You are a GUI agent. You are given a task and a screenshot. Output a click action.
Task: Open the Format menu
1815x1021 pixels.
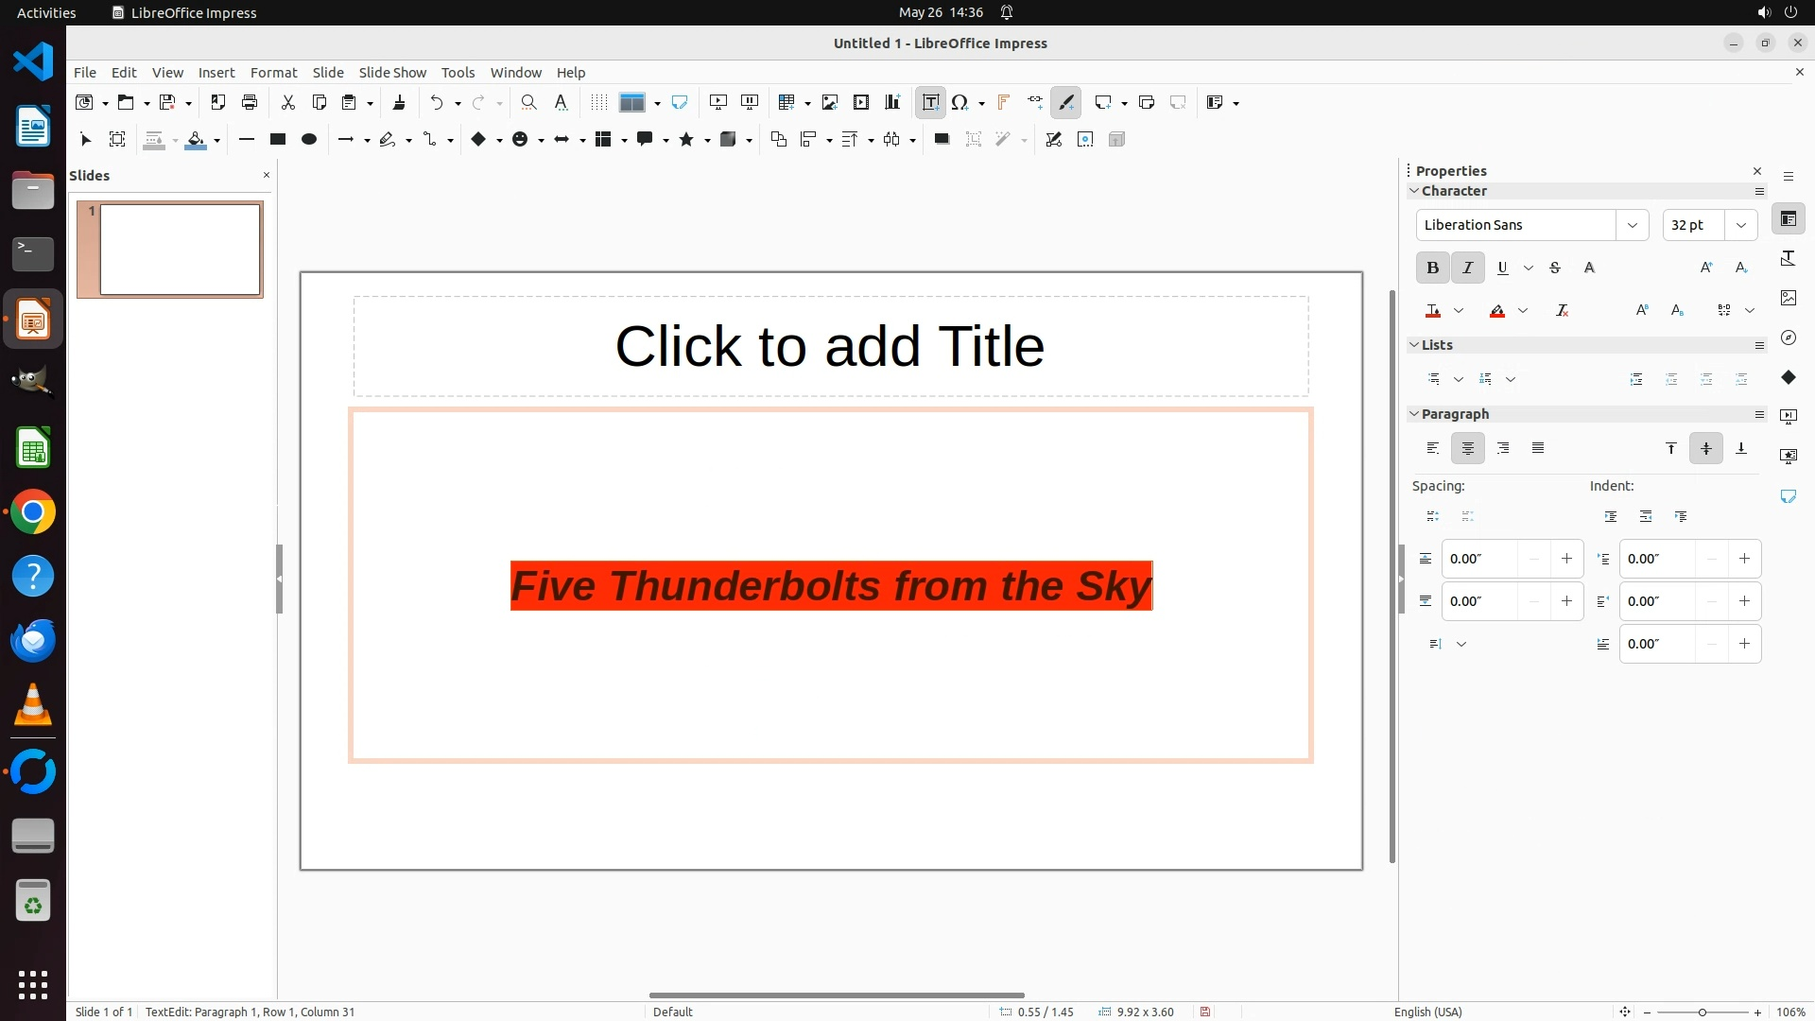coord(273,72)
